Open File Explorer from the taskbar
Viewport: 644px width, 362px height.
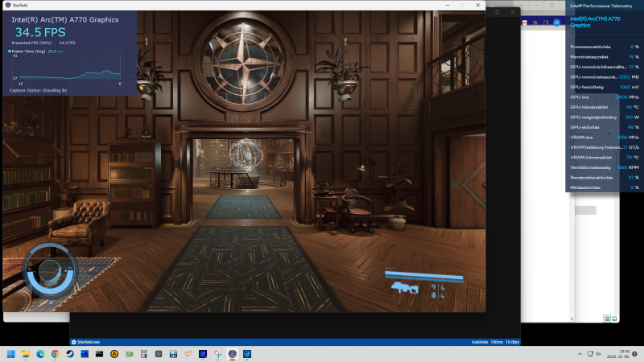pos(26,354)
